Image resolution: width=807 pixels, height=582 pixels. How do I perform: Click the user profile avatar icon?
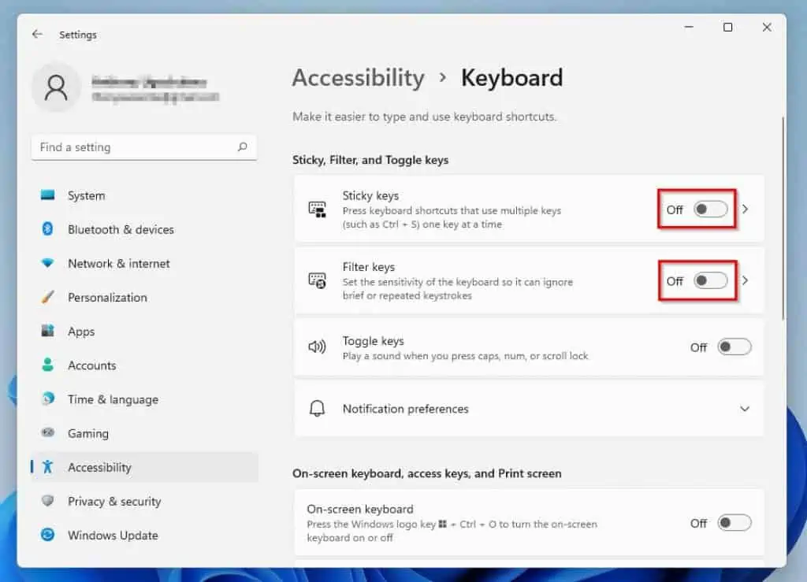tap(56, 88)
